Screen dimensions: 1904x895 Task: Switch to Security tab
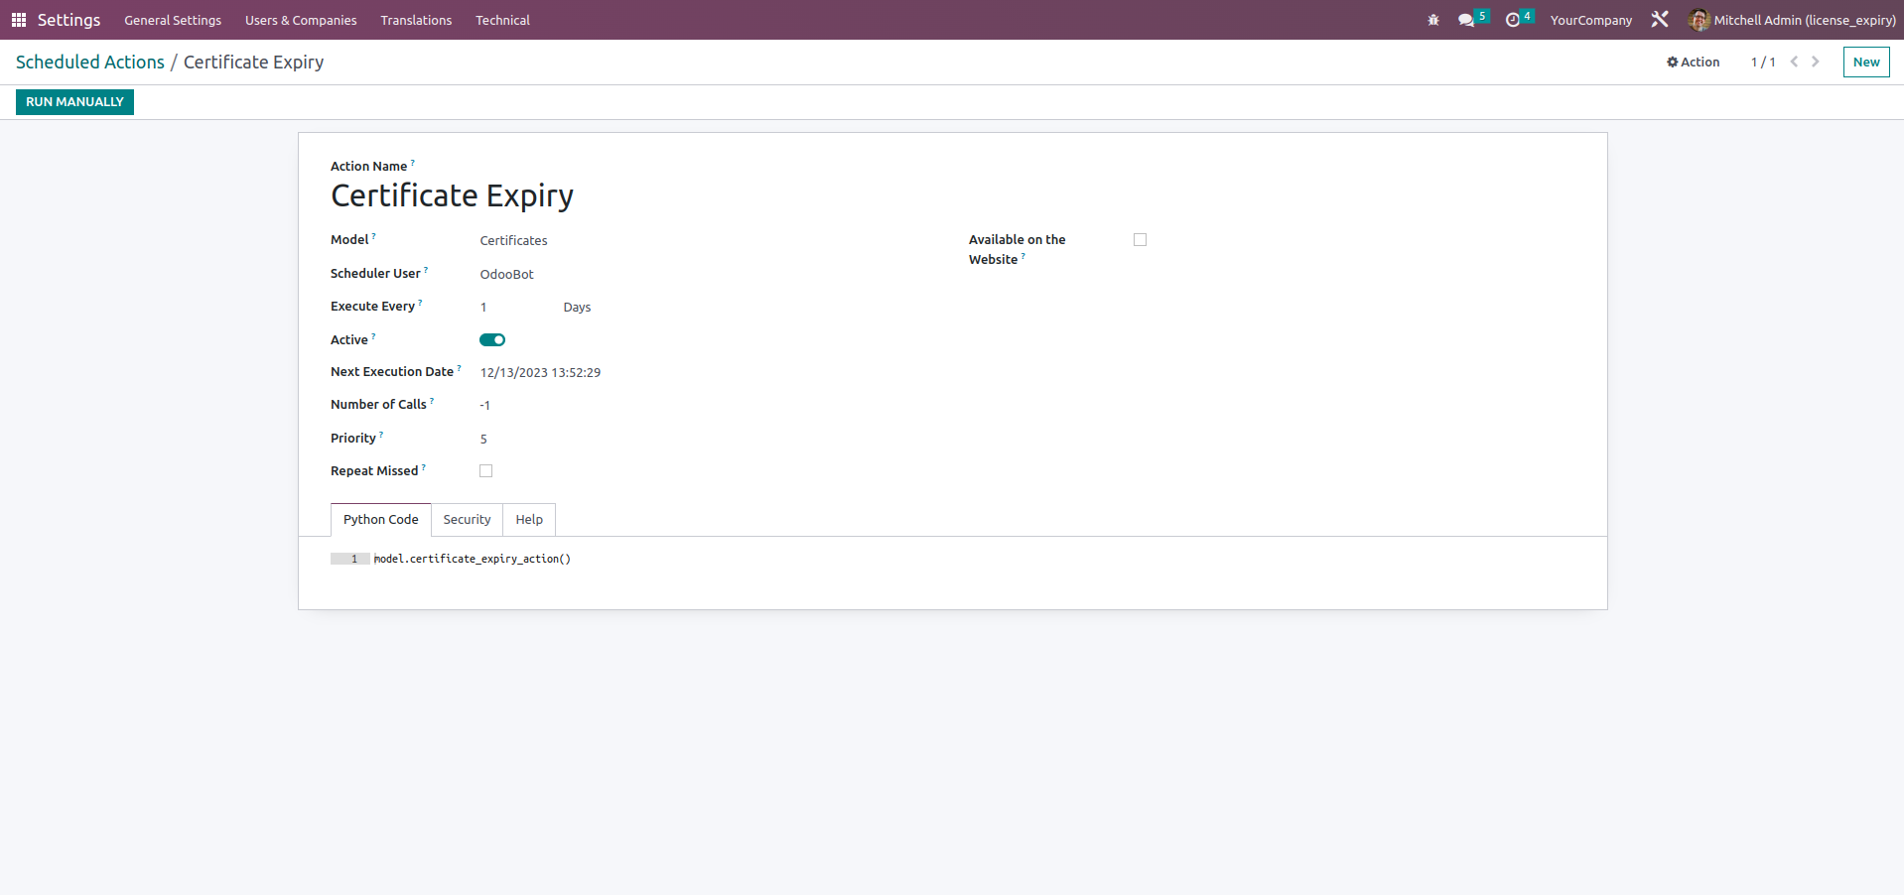click(x=467, y=520)
